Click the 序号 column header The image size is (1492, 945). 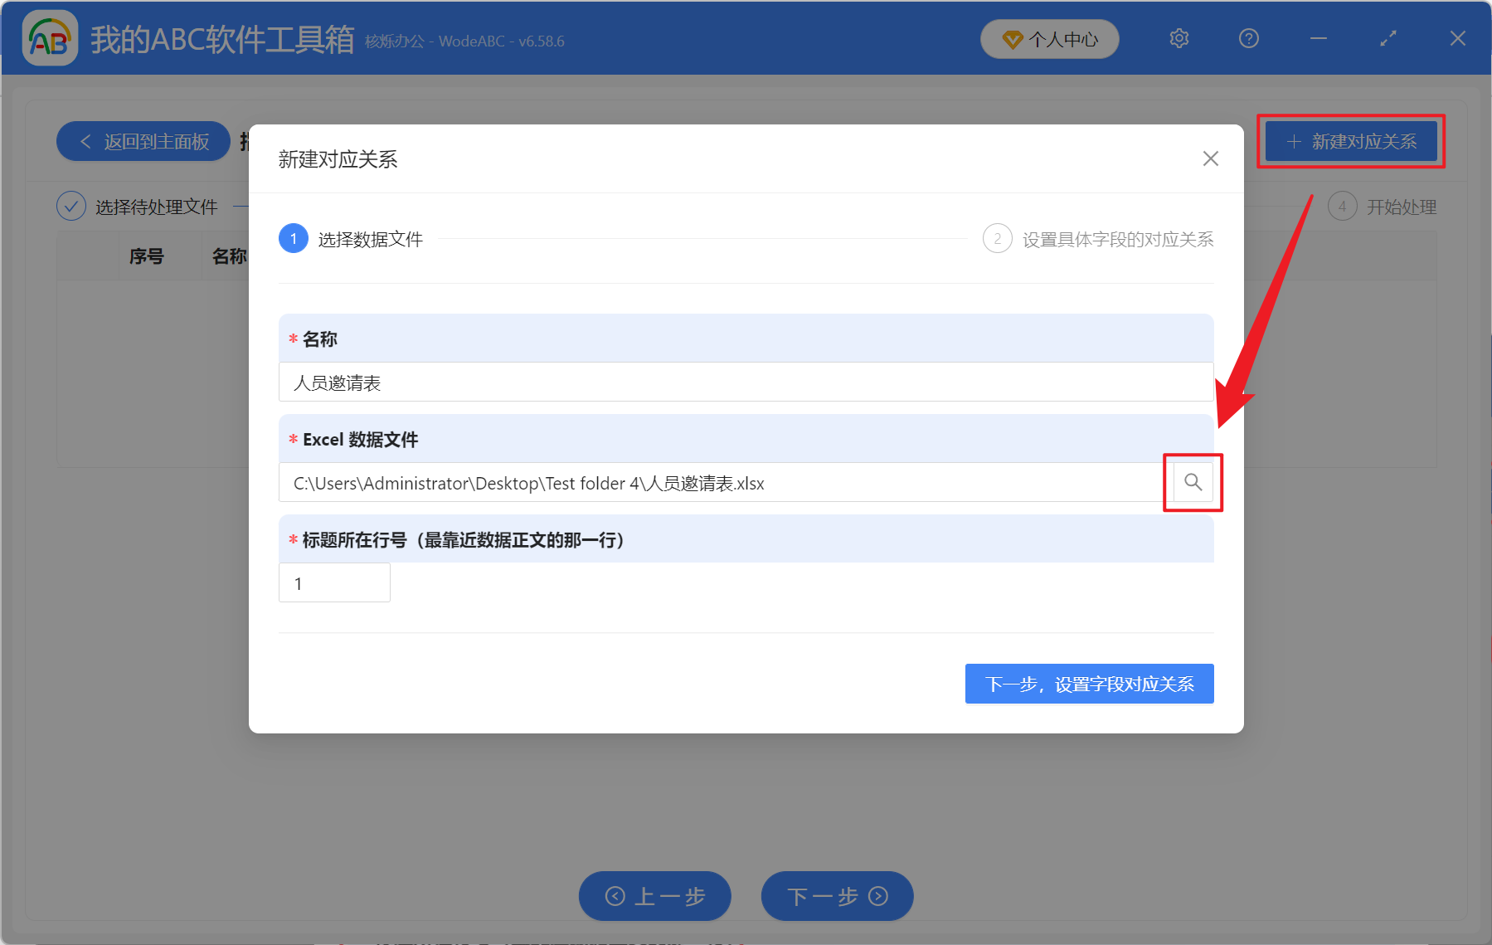tap(147, 256)
